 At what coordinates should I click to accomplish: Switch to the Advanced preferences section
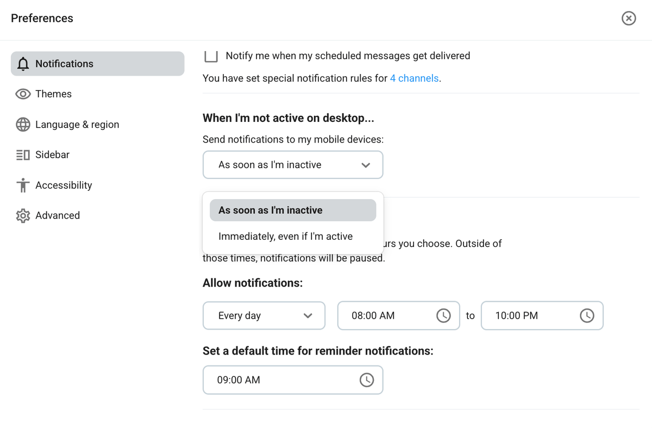coord(57,215)
